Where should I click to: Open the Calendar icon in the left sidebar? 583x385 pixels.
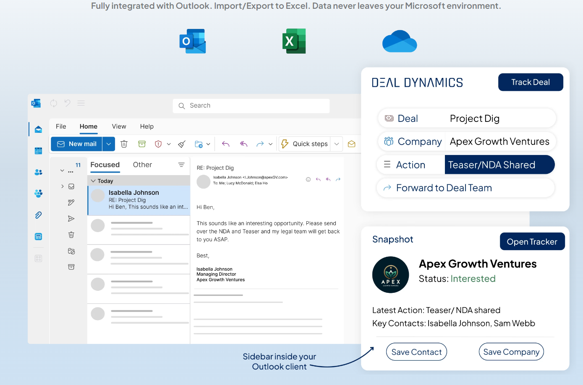pyautogui.click(x=38, y=150)
